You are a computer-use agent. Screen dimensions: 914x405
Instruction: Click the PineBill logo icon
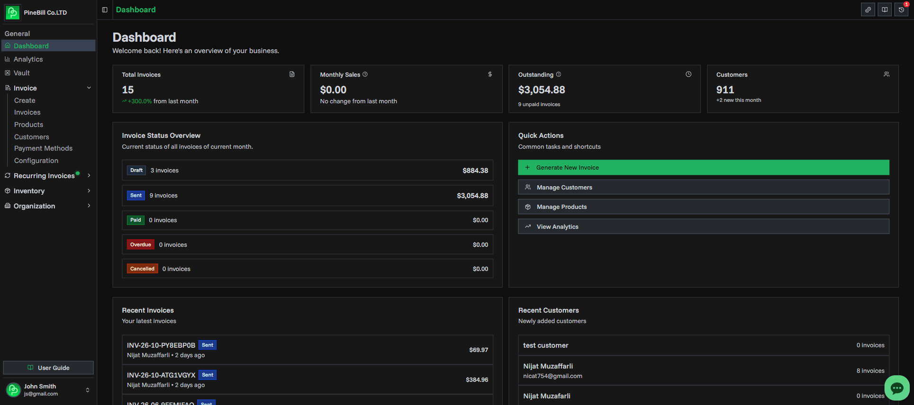(x=12, y=12)
